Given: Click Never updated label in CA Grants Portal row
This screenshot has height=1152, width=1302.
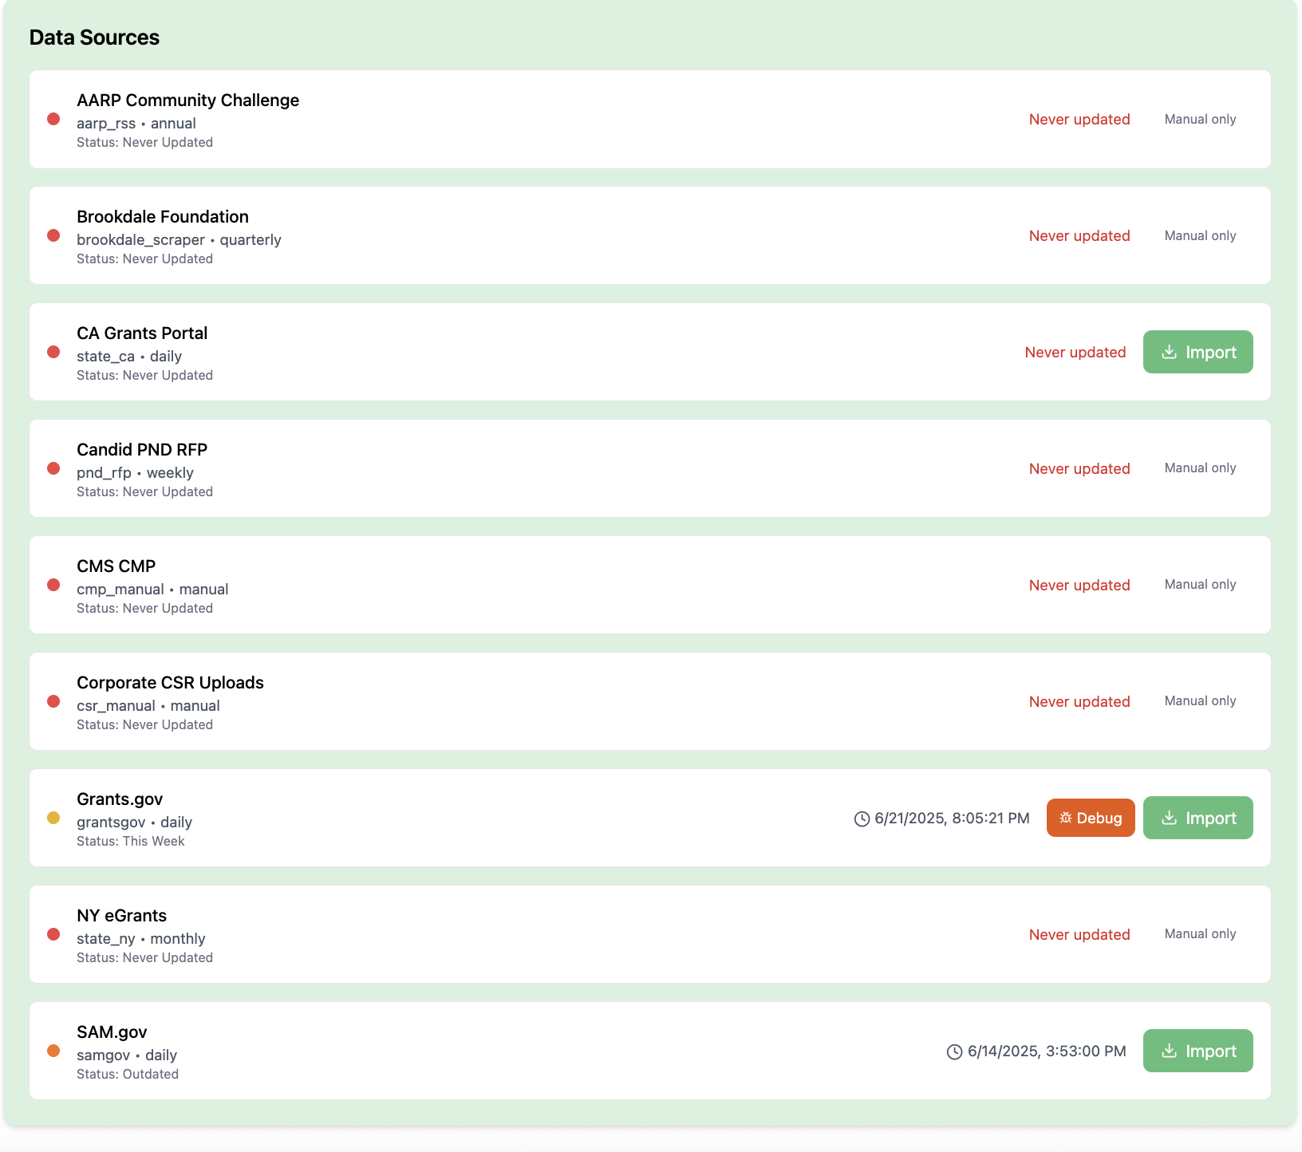Looking at the screenshot, I should click(1075, 352).
